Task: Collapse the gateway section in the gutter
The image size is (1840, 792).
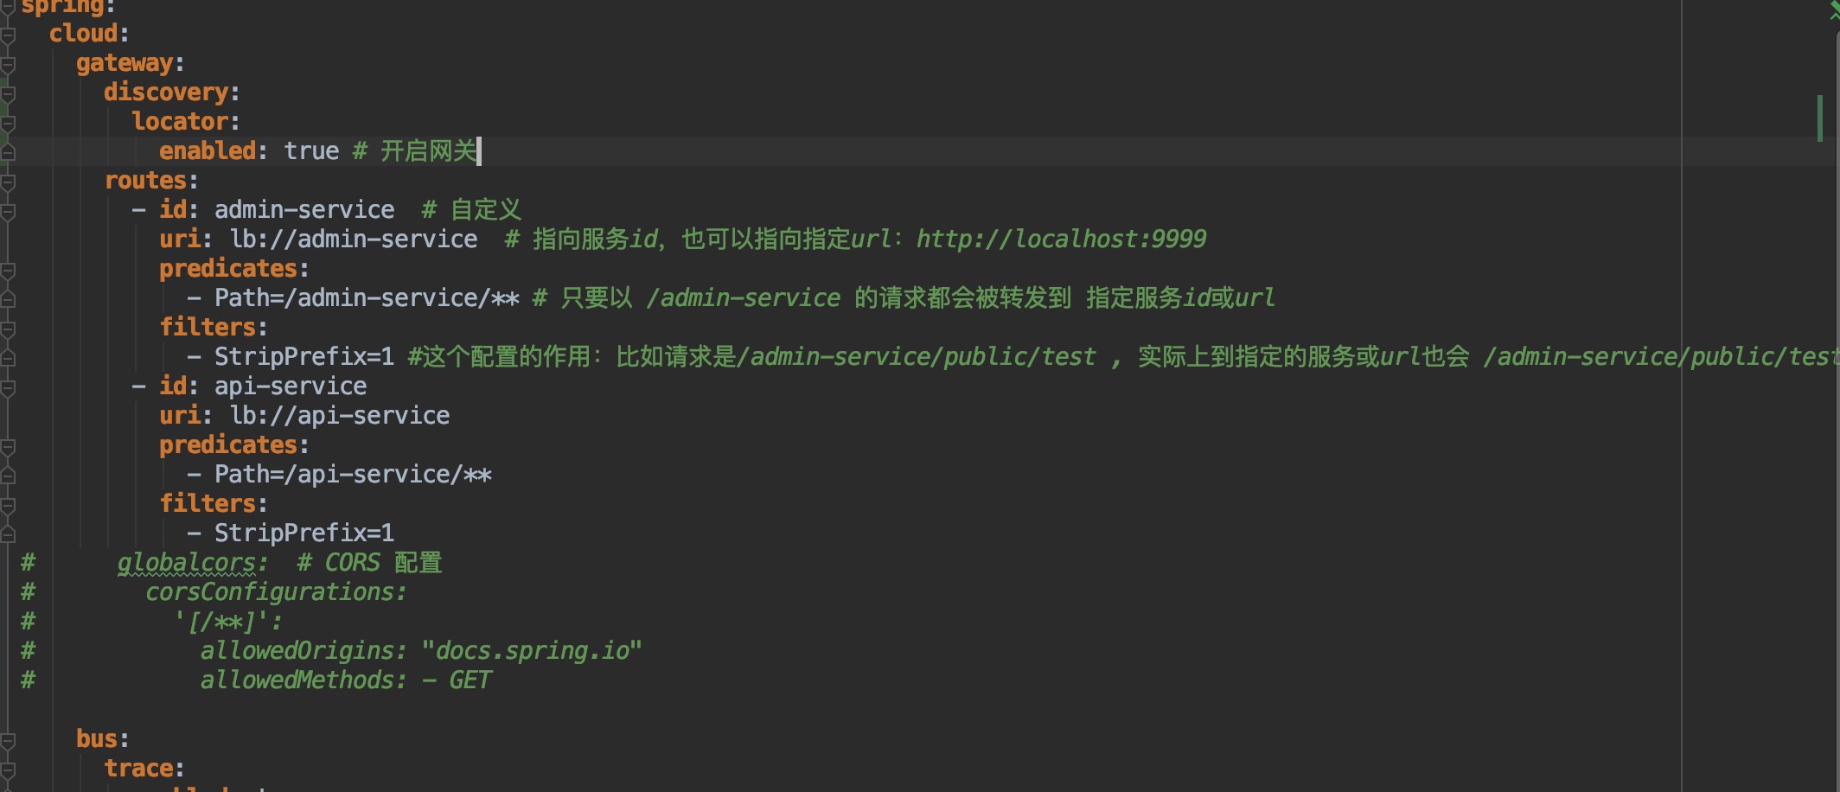Action: (8, 64)
